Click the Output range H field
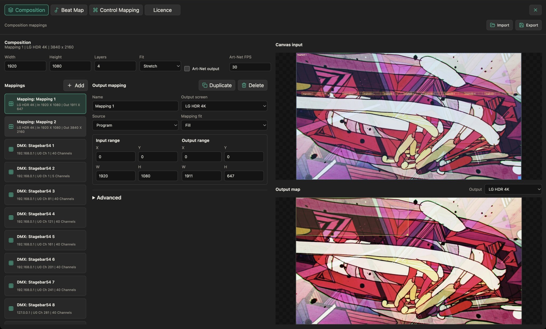Image resolution: width=546 pixels, height=329 pixels. [244, 176]
